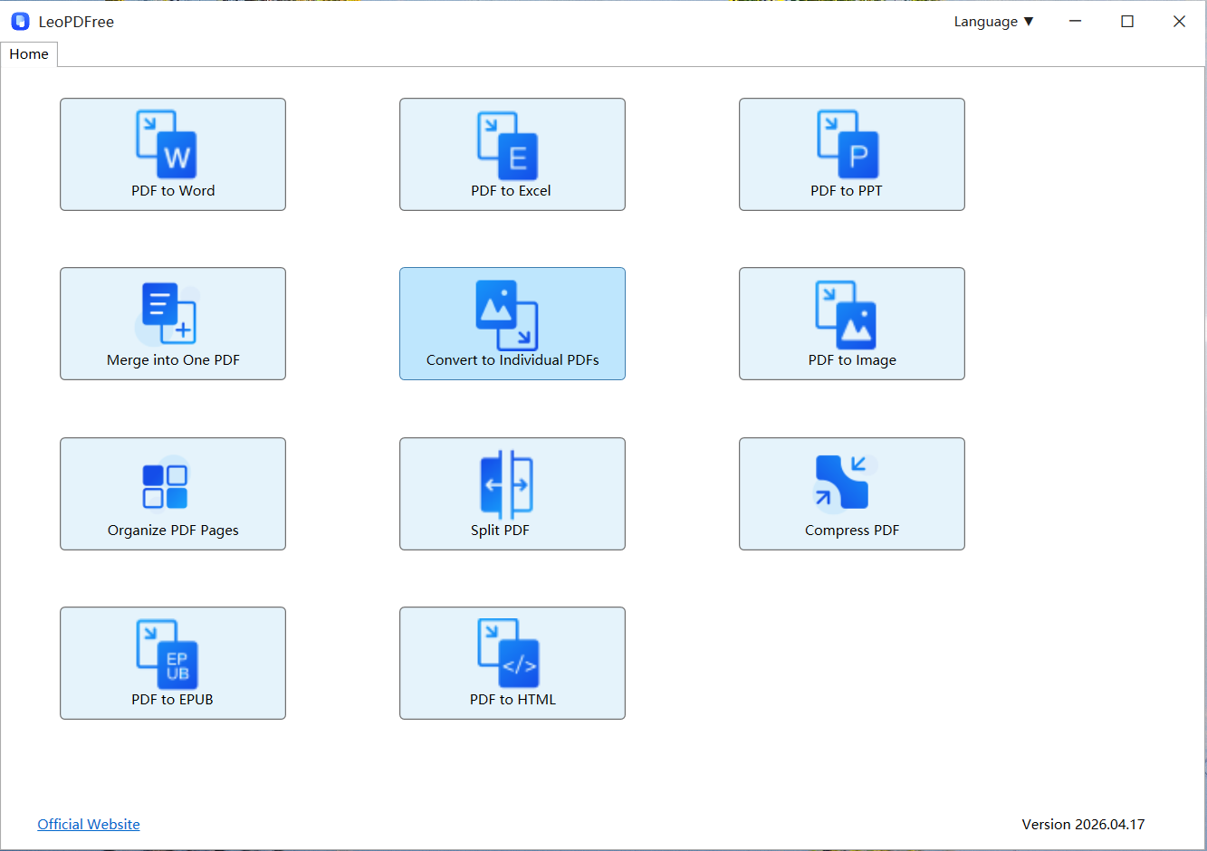The width and height of the screenshot is (1207, 851).
Task: Launch the Merge into One PDF tool
Action: tap(173, 324)
